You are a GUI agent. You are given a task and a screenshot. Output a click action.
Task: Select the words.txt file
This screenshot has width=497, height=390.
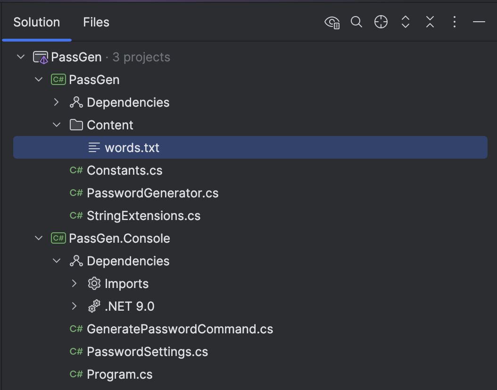132,148
